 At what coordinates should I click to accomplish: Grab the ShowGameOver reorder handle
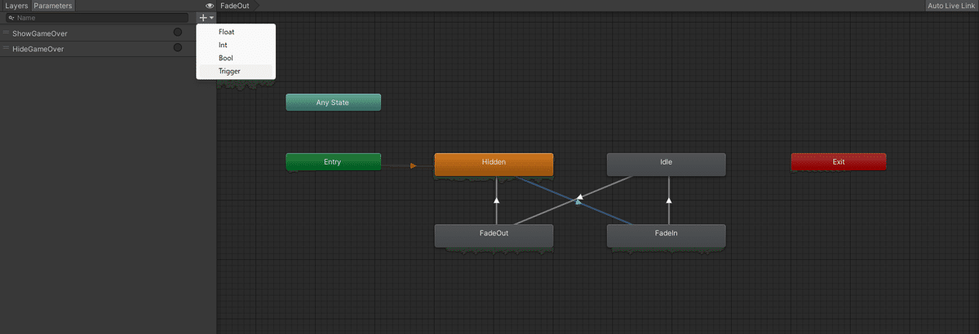coord(6,33)
